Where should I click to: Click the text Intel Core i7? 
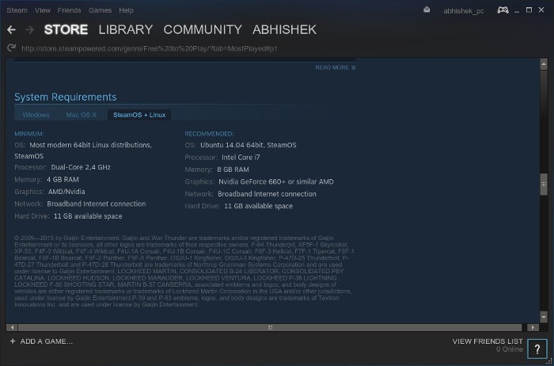click(x=241, y=158)
